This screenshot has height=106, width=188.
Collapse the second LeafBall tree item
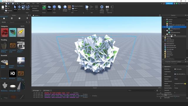tap(165, 31)
